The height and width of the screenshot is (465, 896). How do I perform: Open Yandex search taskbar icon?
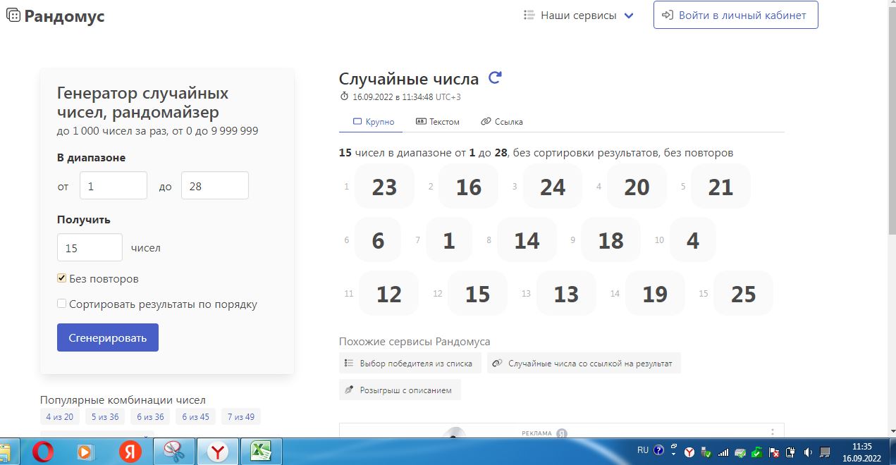coord(129,452)
